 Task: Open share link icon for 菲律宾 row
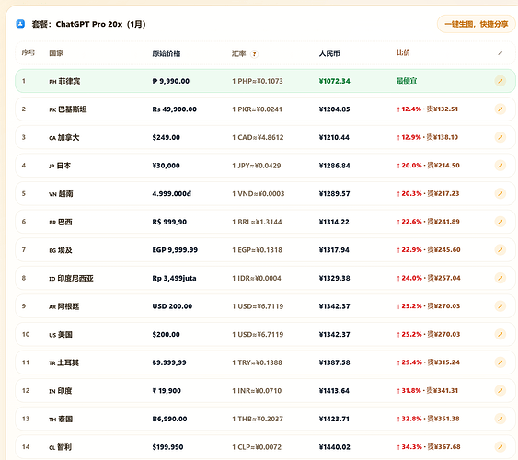tap(501, 81)
